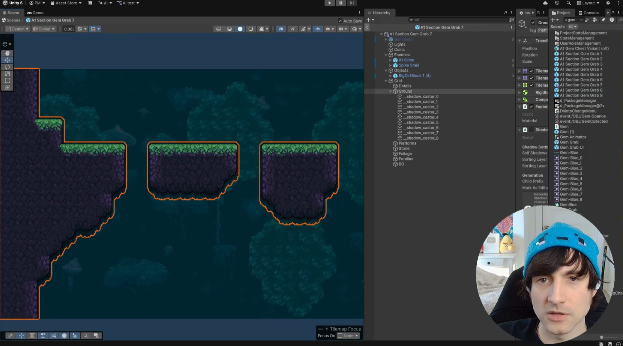Toggle Ground object active checkbox
This screenshot has height=346, width=623.
click(533, 23)
